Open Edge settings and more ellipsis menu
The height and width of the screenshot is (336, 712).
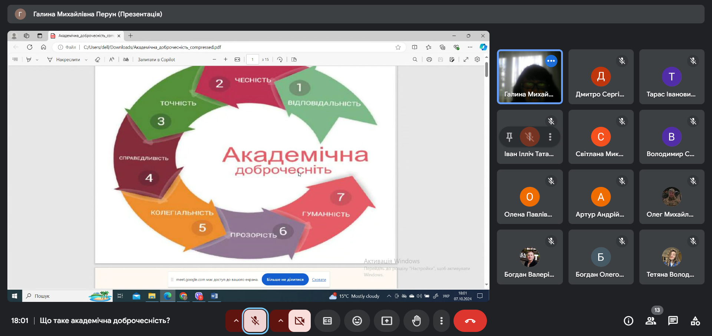coord(470,47)
